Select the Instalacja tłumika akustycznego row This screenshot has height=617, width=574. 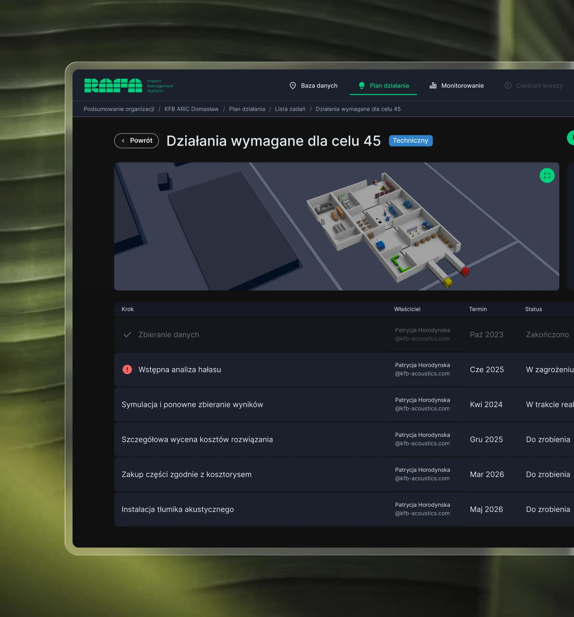point(177,509)
